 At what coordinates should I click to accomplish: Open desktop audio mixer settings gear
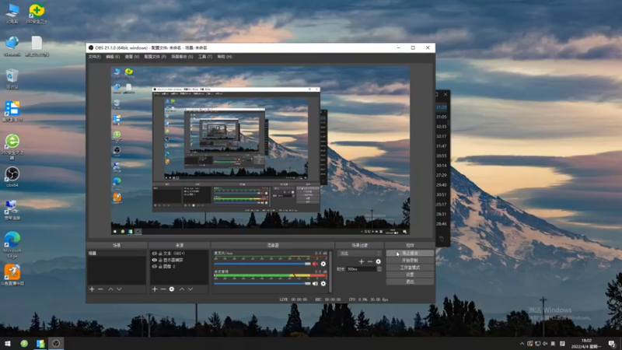coord(323,284)
